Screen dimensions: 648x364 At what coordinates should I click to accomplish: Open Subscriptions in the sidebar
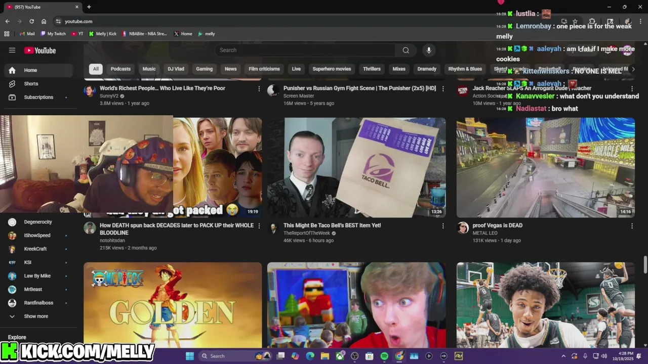tap(38, 97)
